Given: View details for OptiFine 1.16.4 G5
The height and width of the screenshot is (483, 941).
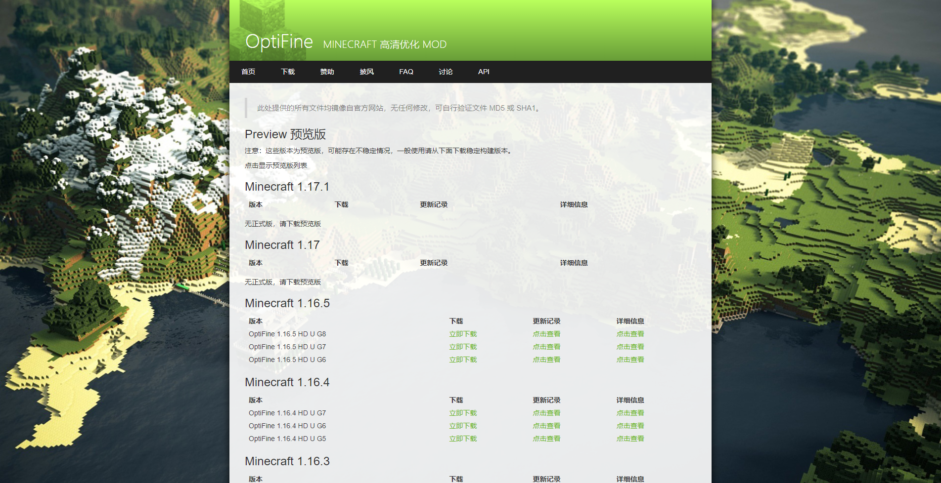Looking at the screenshot, I should [630, 439].
